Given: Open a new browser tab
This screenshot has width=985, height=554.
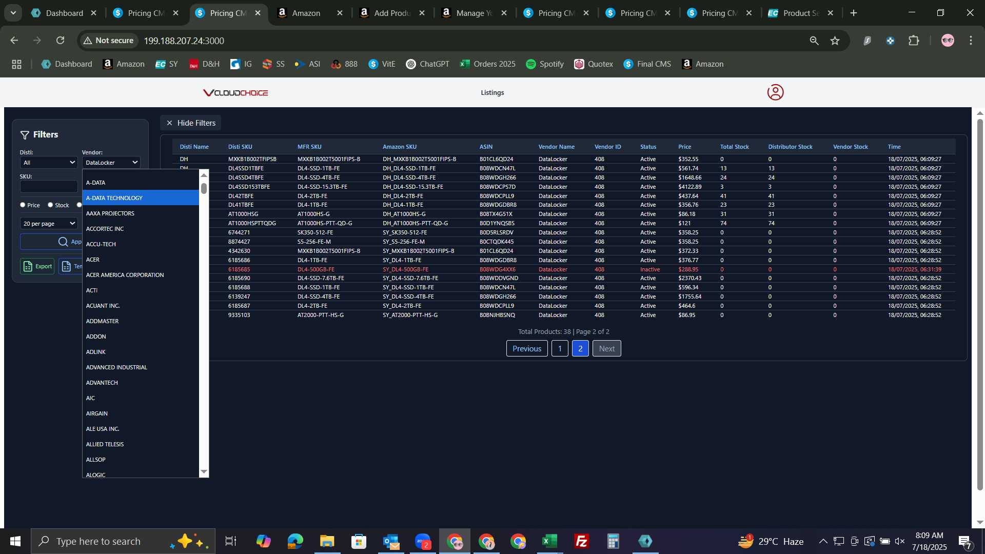Looking at the screenshot, I should [x=854, y=13].
